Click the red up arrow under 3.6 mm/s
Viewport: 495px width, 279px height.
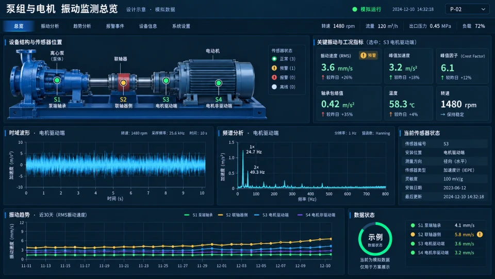pyautogui.click(x=323, y=77)
